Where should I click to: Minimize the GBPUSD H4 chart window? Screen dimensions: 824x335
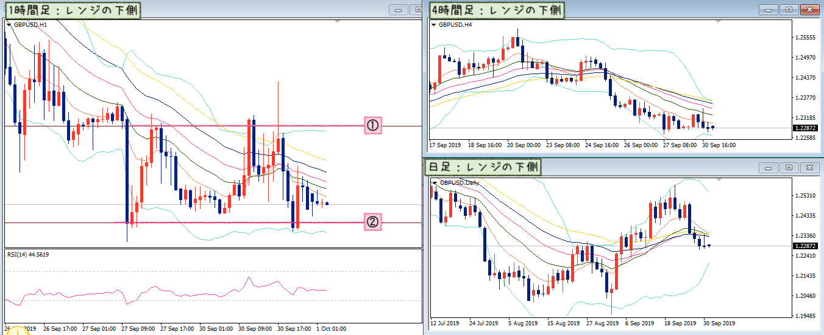(768, 10)
